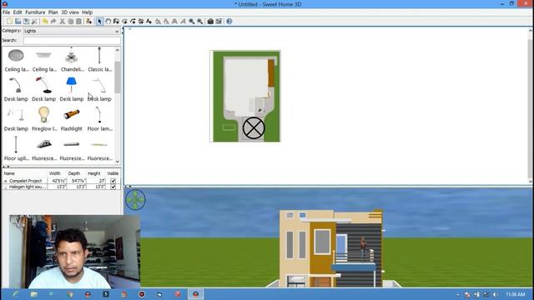Toggle visibility of Compelet Project
This screenshot has height=300, width=534.
[x=113, y=181]
